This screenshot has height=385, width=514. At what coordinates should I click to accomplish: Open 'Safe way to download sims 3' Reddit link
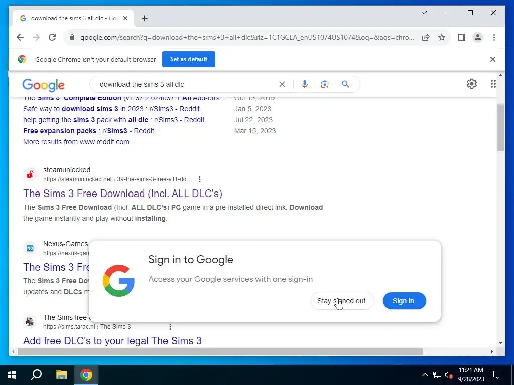click(x=111, y=109)
